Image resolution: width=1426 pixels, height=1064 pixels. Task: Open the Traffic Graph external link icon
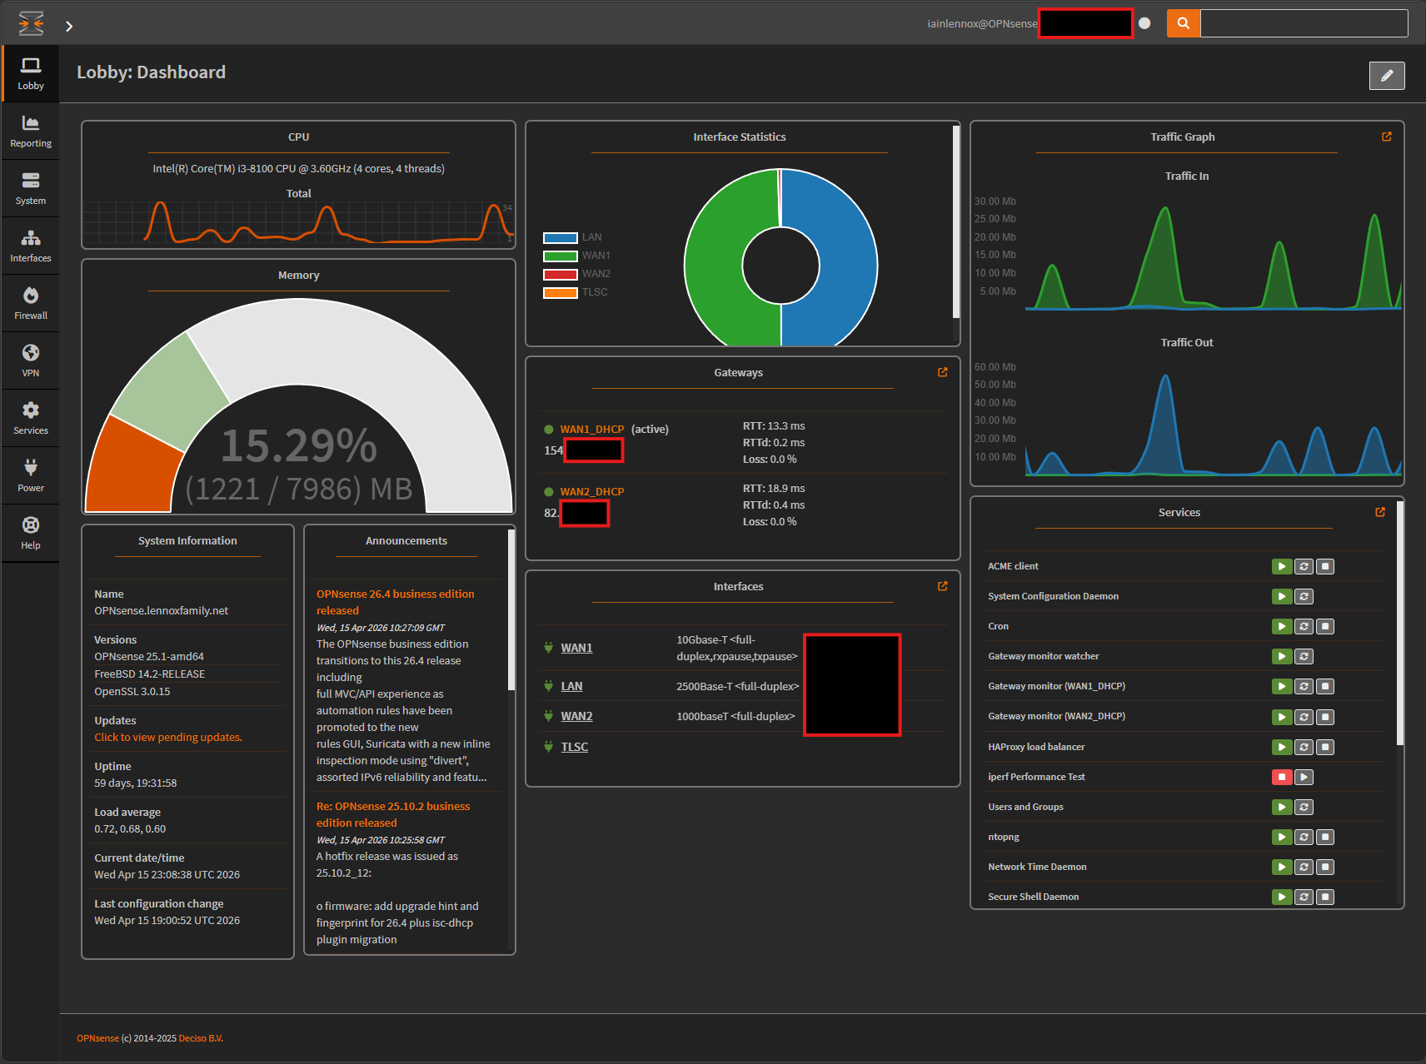click(x=1387, y=137)
